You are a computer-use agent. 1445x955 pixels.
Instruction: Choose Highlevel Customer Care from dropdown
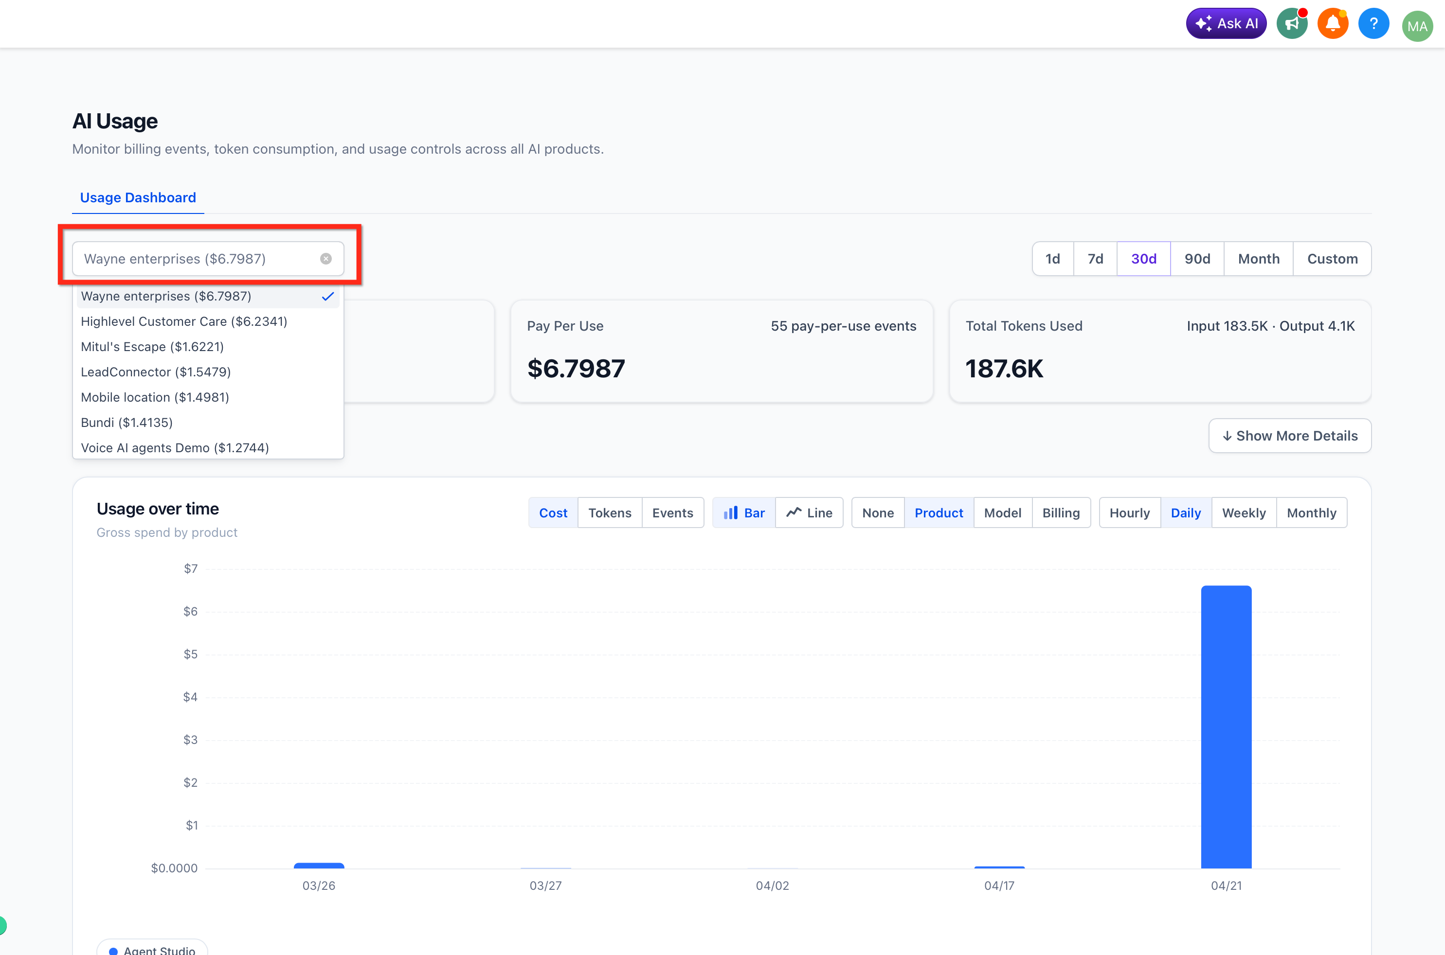point(183,321)
